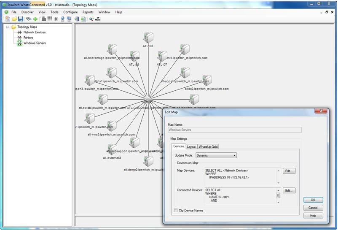Switch to the WhatsUp Gold tab
The height and width of the screenshot is (230, 338).
[208, 147]
